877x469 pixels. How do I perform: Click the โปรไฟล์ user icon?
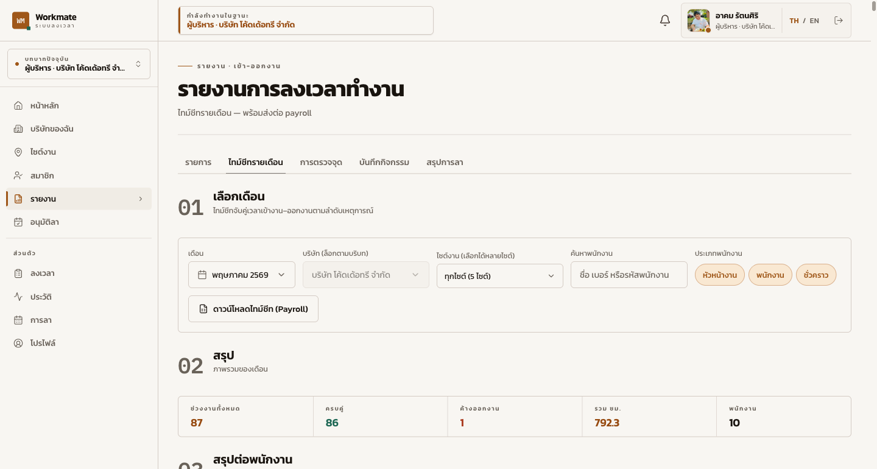[18, 343]
